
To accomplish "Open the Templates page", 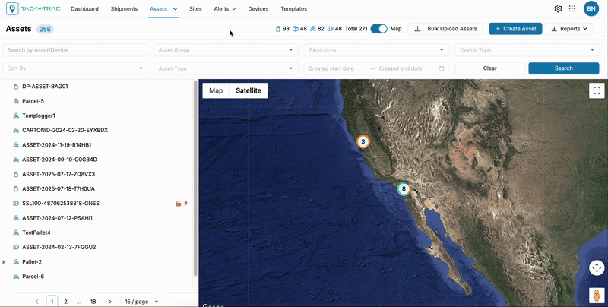I will click(294, 8).
